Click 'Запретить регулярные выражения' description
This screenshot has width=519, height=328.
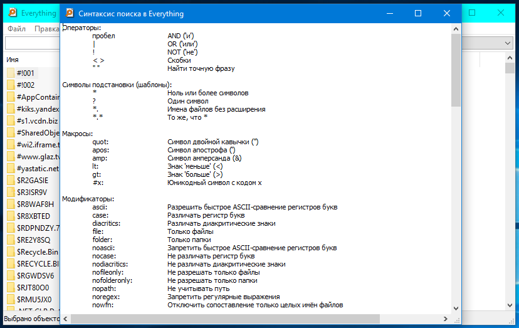(223, 297)
